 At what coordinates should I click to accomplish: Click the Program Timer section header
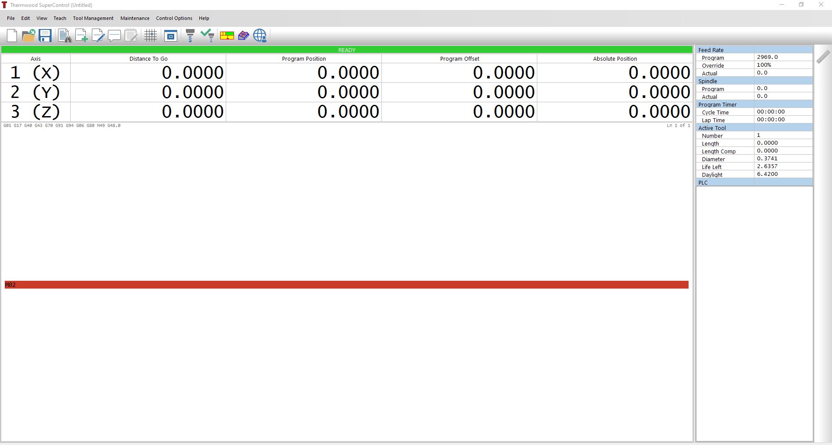pyautogui.click(x=754, y=104)
